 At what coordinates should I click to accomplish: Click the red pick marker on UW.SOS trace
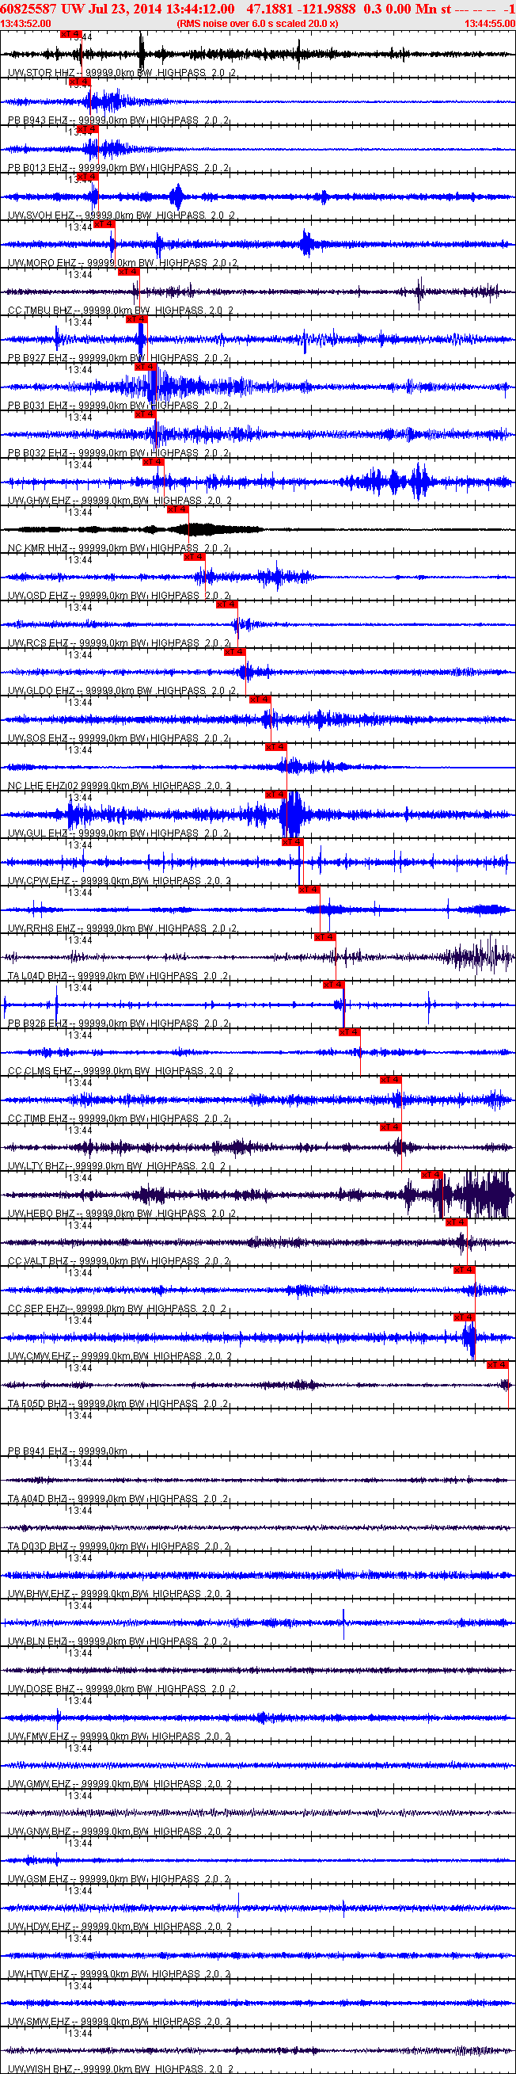tap(260, 700)
